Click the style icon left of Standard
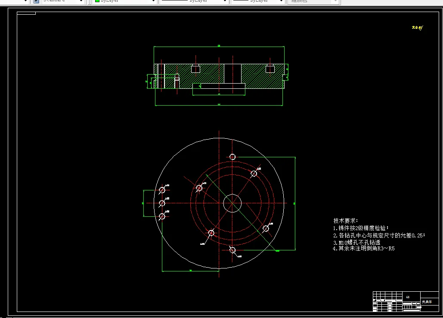The height and width of the screenshot is (318, 443). pyautogui.click(x=36, y=1)
